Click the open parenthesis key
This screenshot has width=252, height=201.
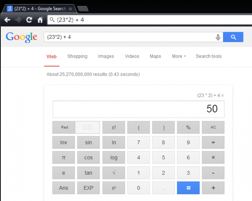click(138, 127)
